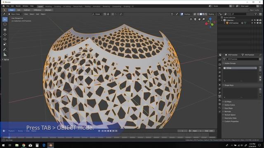The height and width of the screenshot is (148, 264).
Task: Switch to Rendered viewport shading mode
Action: 206,14
